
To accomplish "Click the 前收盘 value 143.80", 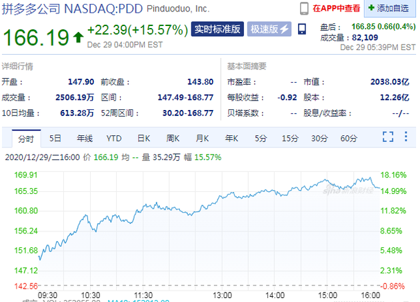I will point(201,81).
